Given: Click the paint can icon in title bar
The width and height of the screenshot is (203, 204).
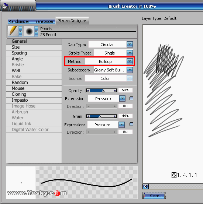Looking at the screenshot, I should [5, 6].
